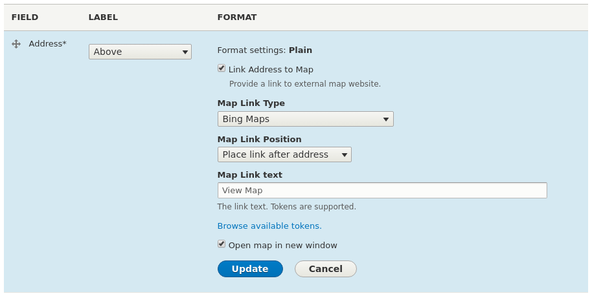
Task: Click the Map Link Type heading label
Action: (251, 103)
